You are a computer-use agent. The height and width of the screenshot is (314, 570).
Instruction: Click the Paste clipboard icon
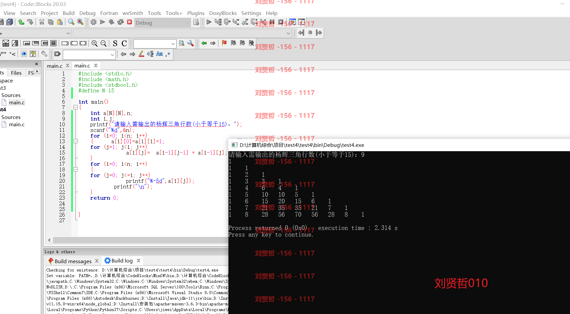click(60, 22)
